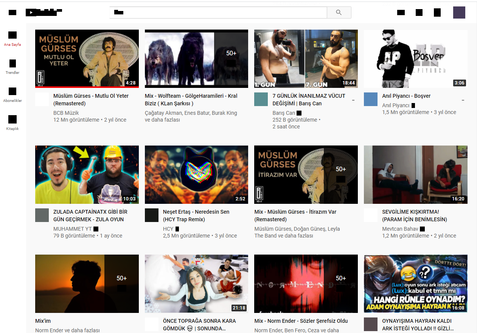Visit the HCY channel name
The image size is (477, 333).
pos(168,229)
